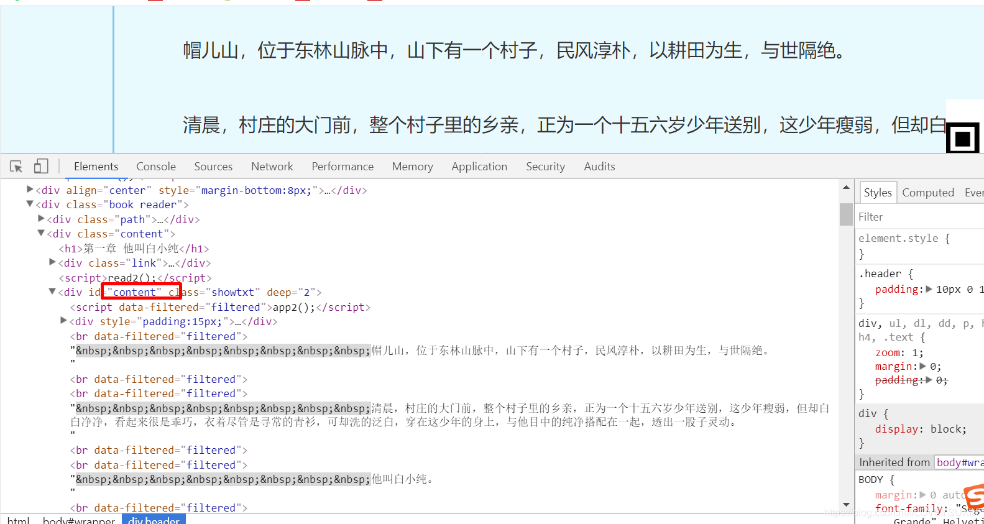
Task: Click the DOM text node starting 帽儿山
Action: point(421,351)
